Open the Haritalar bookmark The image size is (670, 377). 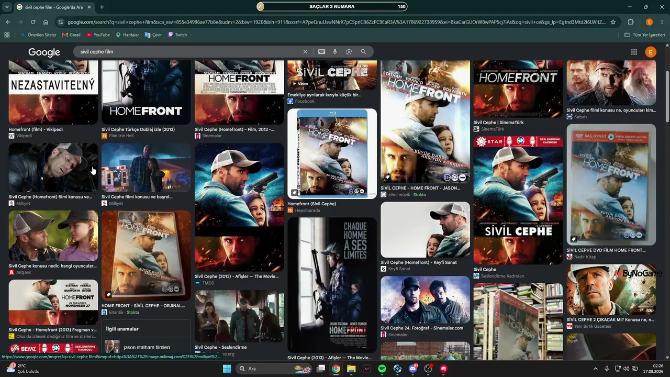click(127, 35)
